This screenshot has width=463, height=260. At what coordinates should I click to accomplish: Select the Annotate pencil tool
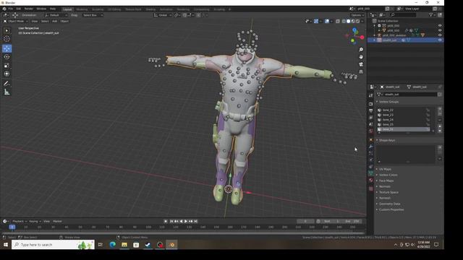pos(7,84)
